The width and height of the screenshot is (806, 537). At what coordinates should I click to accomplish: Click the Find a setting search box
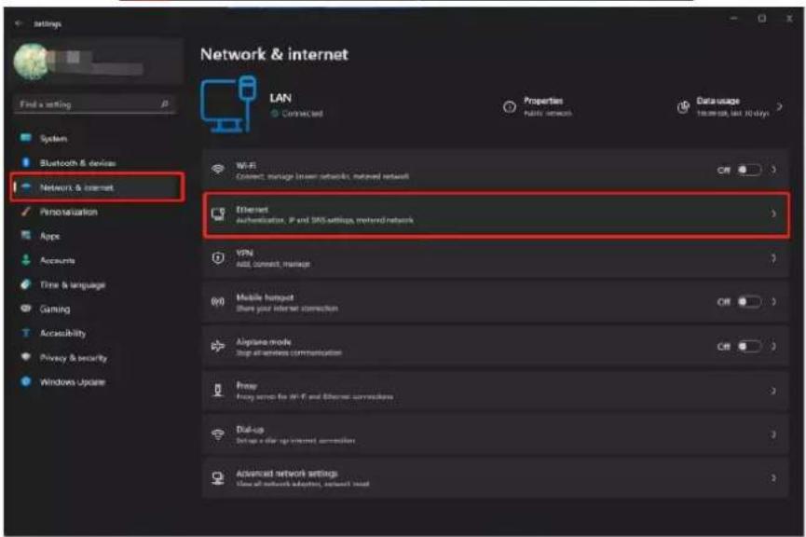tap(95, 104)
